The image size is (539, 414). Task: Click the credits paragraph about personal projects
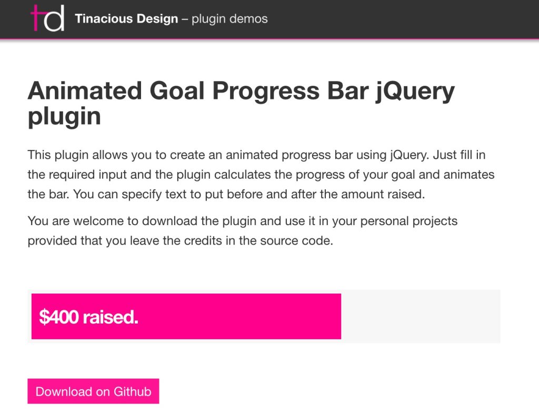coord(242,230)
